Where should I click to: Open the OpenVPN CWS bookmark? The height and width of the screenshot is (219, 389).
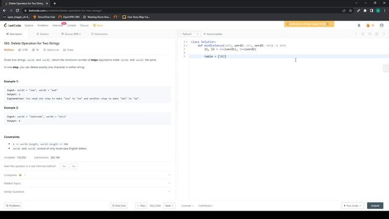[x=69, y=17]
